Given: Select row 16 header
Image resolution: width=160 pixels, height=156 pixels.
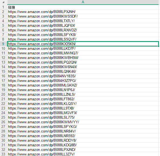Looking at the screenshot, I should coord(4,76).
